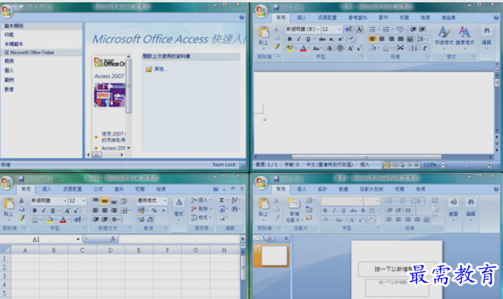This screenshot has height=299, width=503.
Task: Click the Save icon in Word's quick access toolbar
Action: pos(276,7)
